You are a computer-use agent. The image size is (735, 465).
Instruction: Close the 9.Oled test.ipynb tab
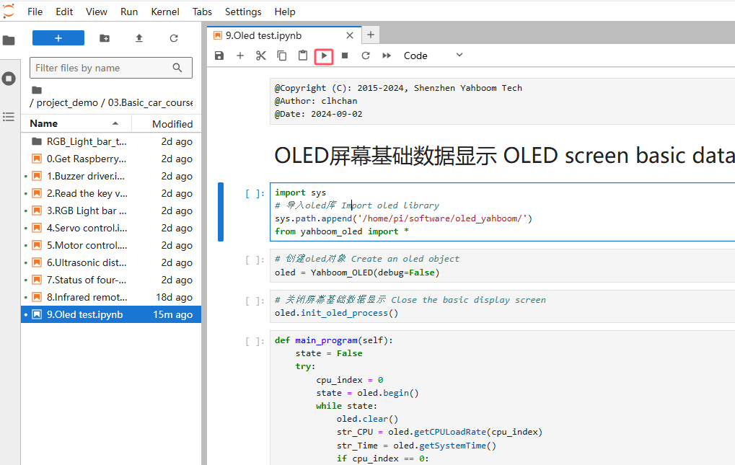pyautogui.click(x=350, y=35)
